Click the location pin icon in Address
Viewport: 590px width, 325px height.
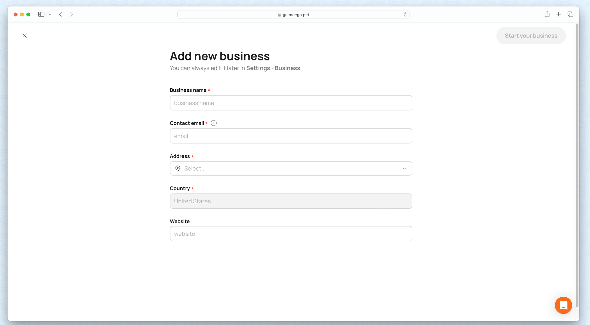coord(178,169)
